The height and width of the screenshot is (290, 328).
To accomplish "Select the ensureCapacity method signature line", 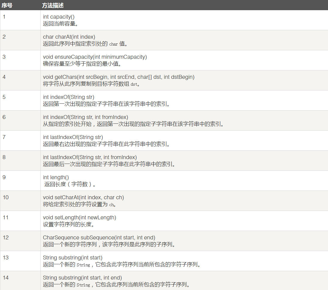I will pyautogui.click(x=95, y=57).
